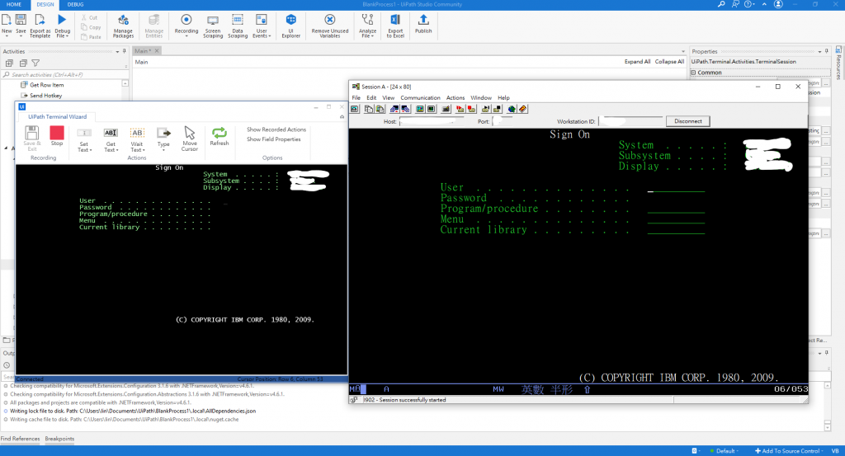Open the Wait Text dropdown in wizard
Screen dimensions: 845x456
click(144, 150)
